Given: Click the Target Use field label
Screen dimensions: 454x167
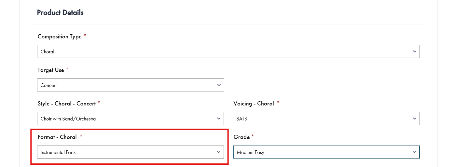Looking at the screenshot, I should (51, 70).
